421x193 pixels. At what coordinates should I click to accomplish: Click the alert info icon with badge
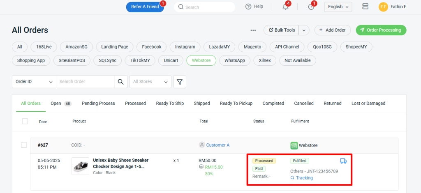311,7
